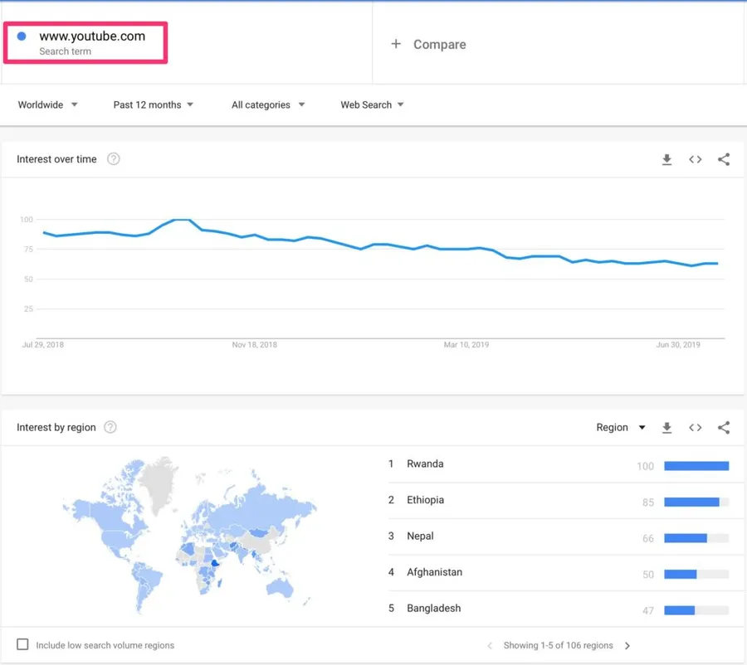Select Ethiopia in the region list
The height and width of the screenshot is (665, 747).
point(425,500)
